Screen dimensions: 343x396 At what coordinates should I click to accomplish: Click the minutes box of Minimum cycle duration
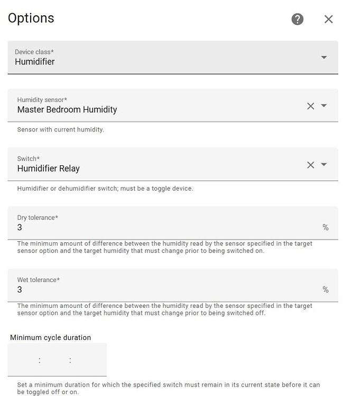[x=55, y=361]
